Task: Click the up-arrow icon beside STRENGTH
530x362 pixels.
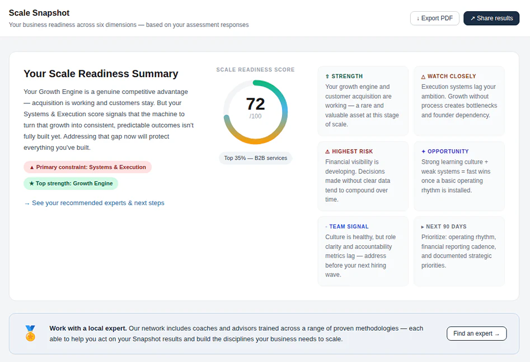Action: [x=327, y=77]
